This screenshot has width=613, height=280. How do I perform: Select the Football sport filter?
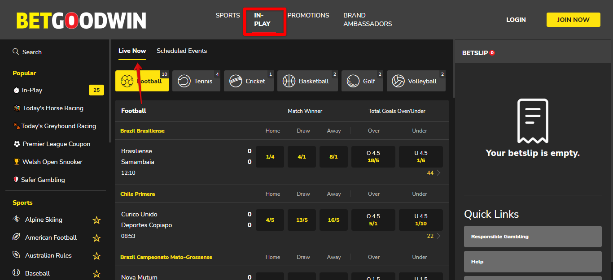click(142, 81)
